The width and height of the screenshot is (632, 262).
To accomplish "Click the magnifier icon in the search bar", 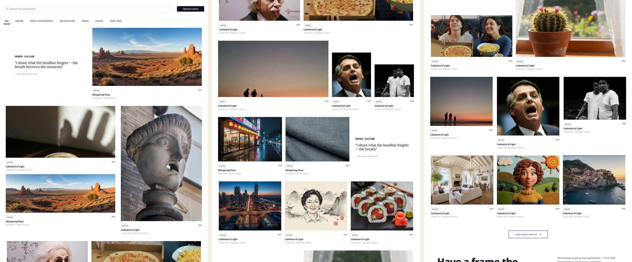I will point(7,9).
